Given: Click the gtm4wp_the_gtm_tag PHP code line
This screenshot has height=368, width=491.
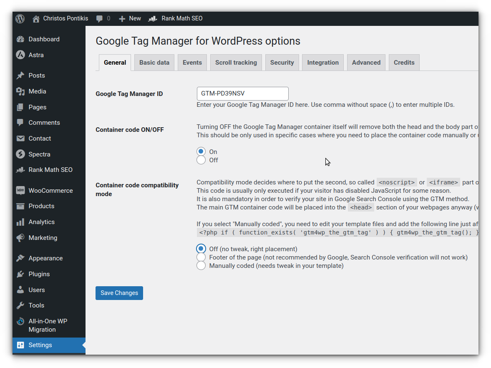Looking at the screenshot, I should (x=338, y=232).
